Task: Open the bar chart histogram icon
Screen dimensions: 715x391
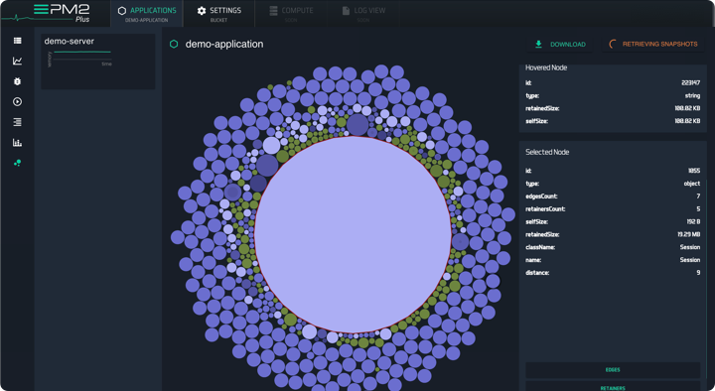Action: (17, 143)
